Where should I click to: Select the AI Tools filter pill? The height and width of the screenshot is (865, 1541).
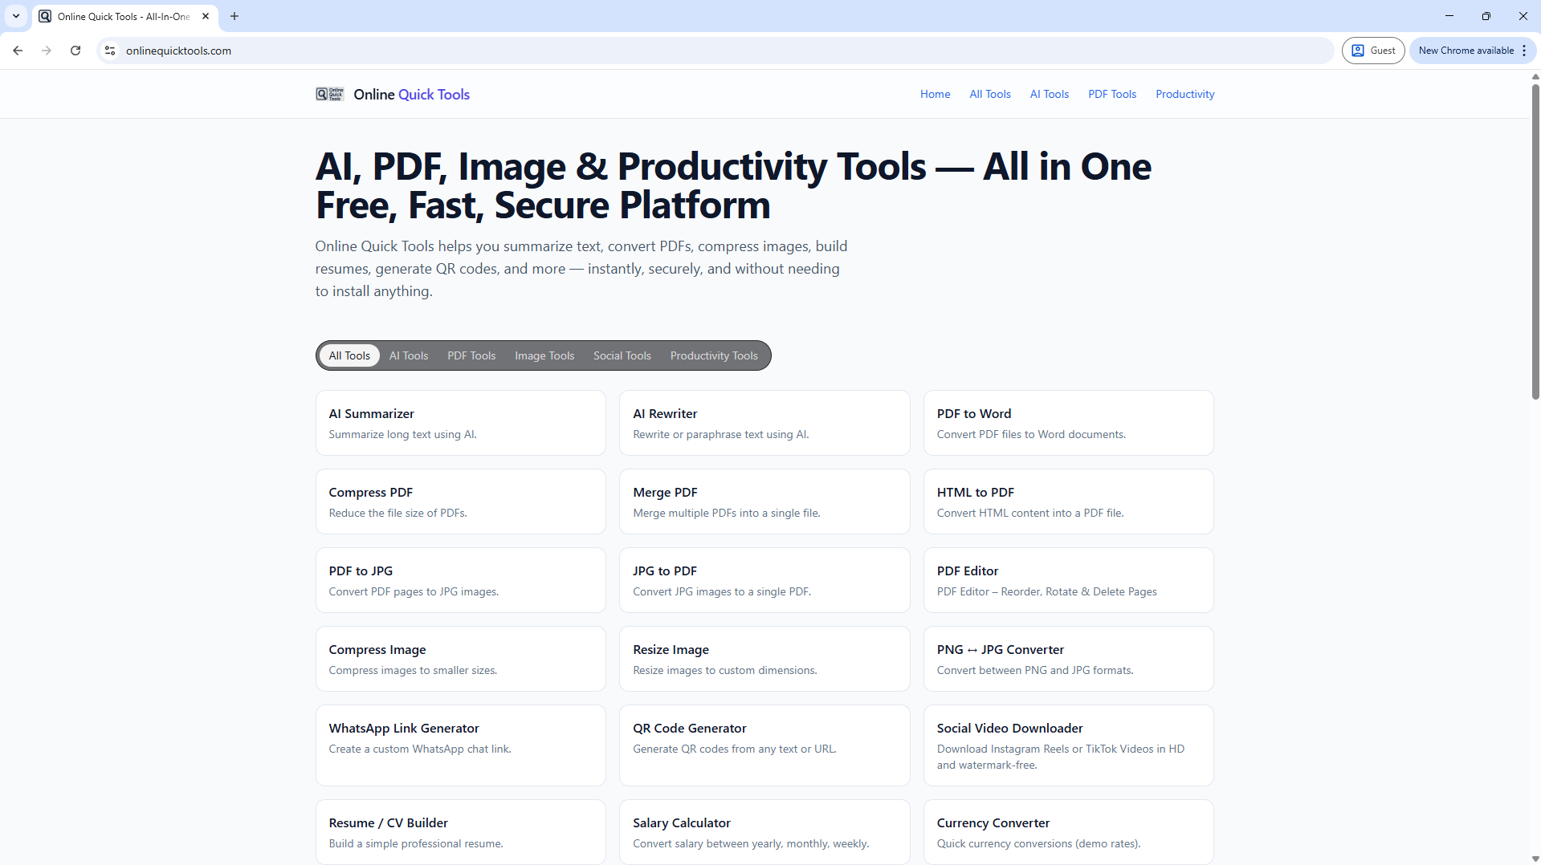coord(408,355)
